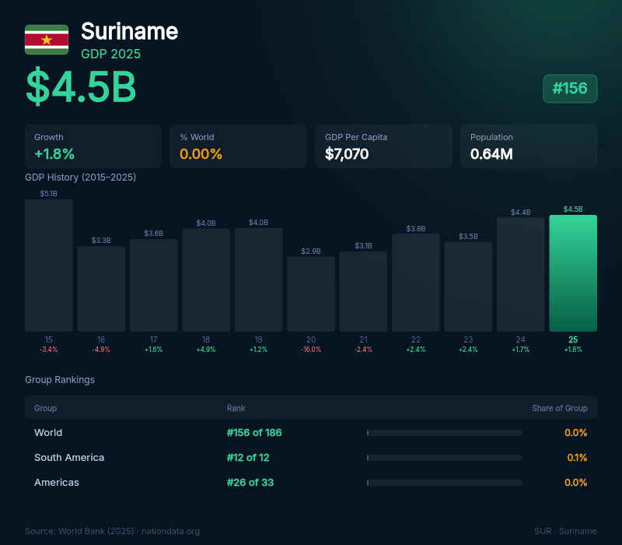Open the % World 0.00% card

tap(238, 146)
